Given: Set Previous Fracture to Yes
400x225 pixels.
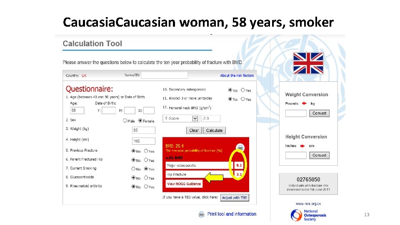Looking at the screenshot, I should 146,151.
